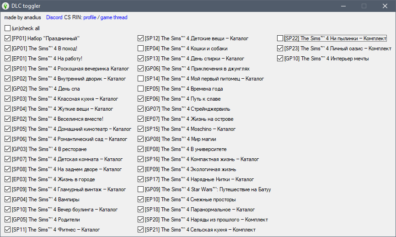This screenshot has height=237, width=396.
Task: Check [SP22] Ни пылинки – Комплект
Action: [x=280, y=38]
